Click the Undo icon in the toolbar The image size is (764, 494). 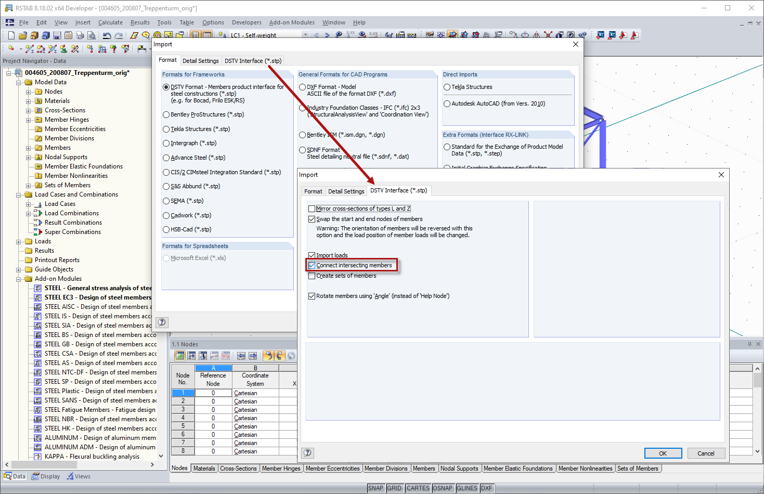(107, 35)
